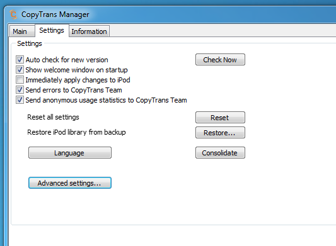The width and height of the screenshot is (336, 246).
Task: Click the 'CopyTrans Manager' window title text
Action: coord(55,14)
